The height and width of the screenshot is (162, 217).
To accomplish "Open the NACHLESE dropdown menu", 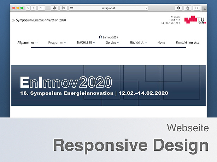I will 86,43.
